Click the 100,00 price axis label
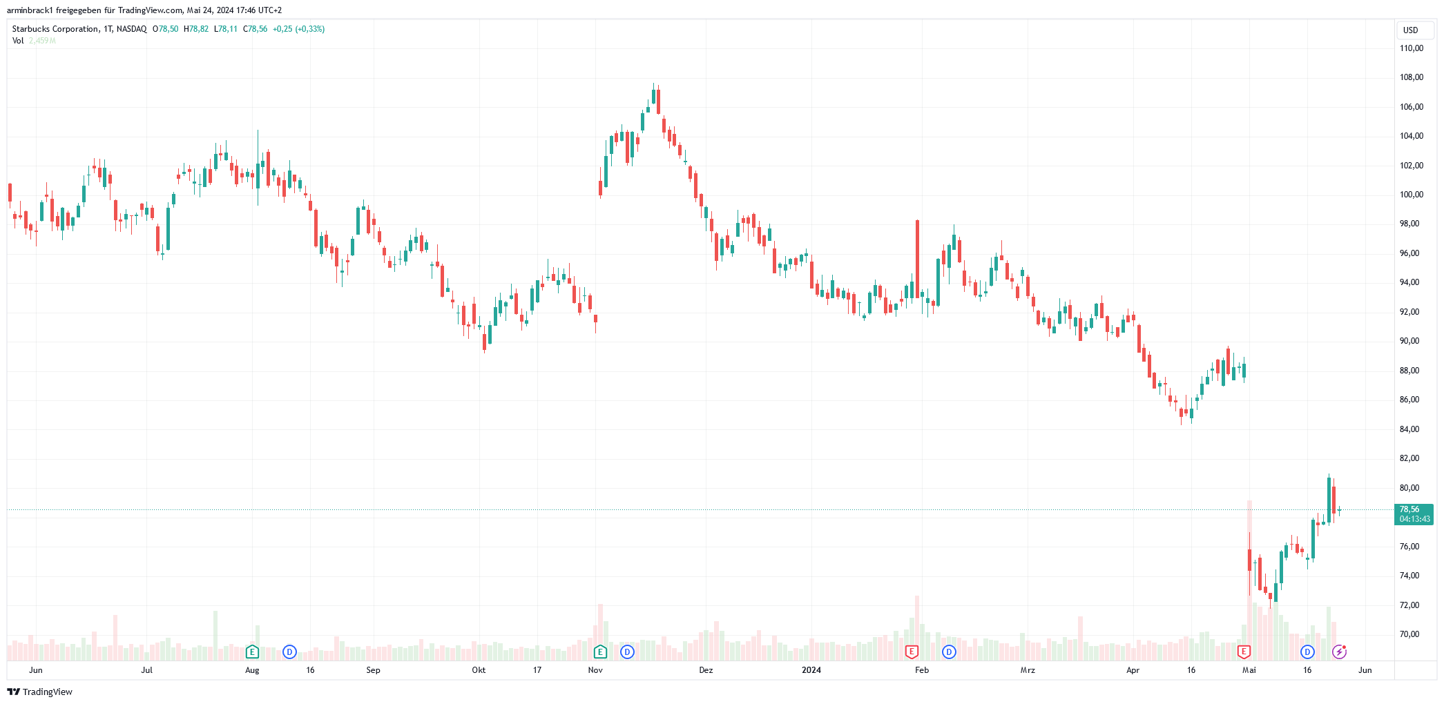 [1412, 195]
